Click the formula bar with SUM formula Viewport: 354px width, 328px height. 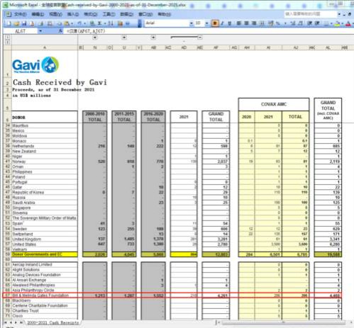click(x=209, y=31)
